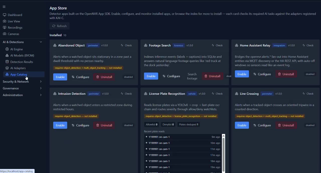Run Check on Home Assistant Relay
The width and height of the screenshot is (321, 173).
click(308, 45)
